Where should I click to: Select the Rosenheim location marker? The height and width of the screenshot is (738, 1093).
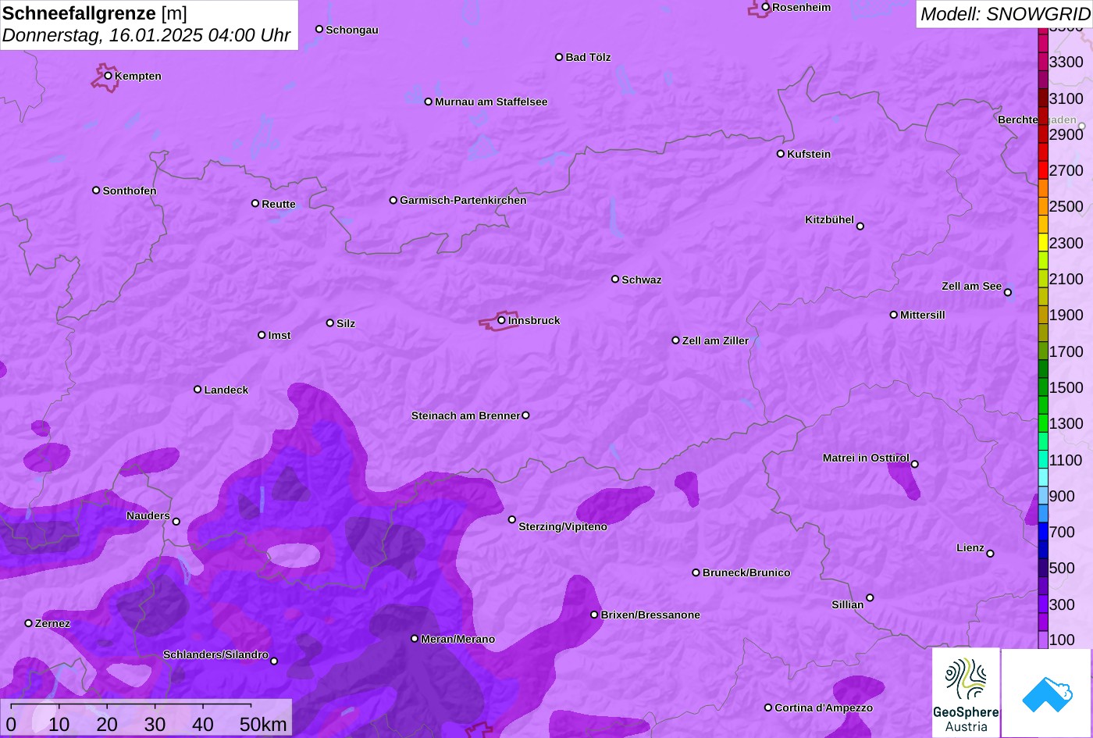766,7
